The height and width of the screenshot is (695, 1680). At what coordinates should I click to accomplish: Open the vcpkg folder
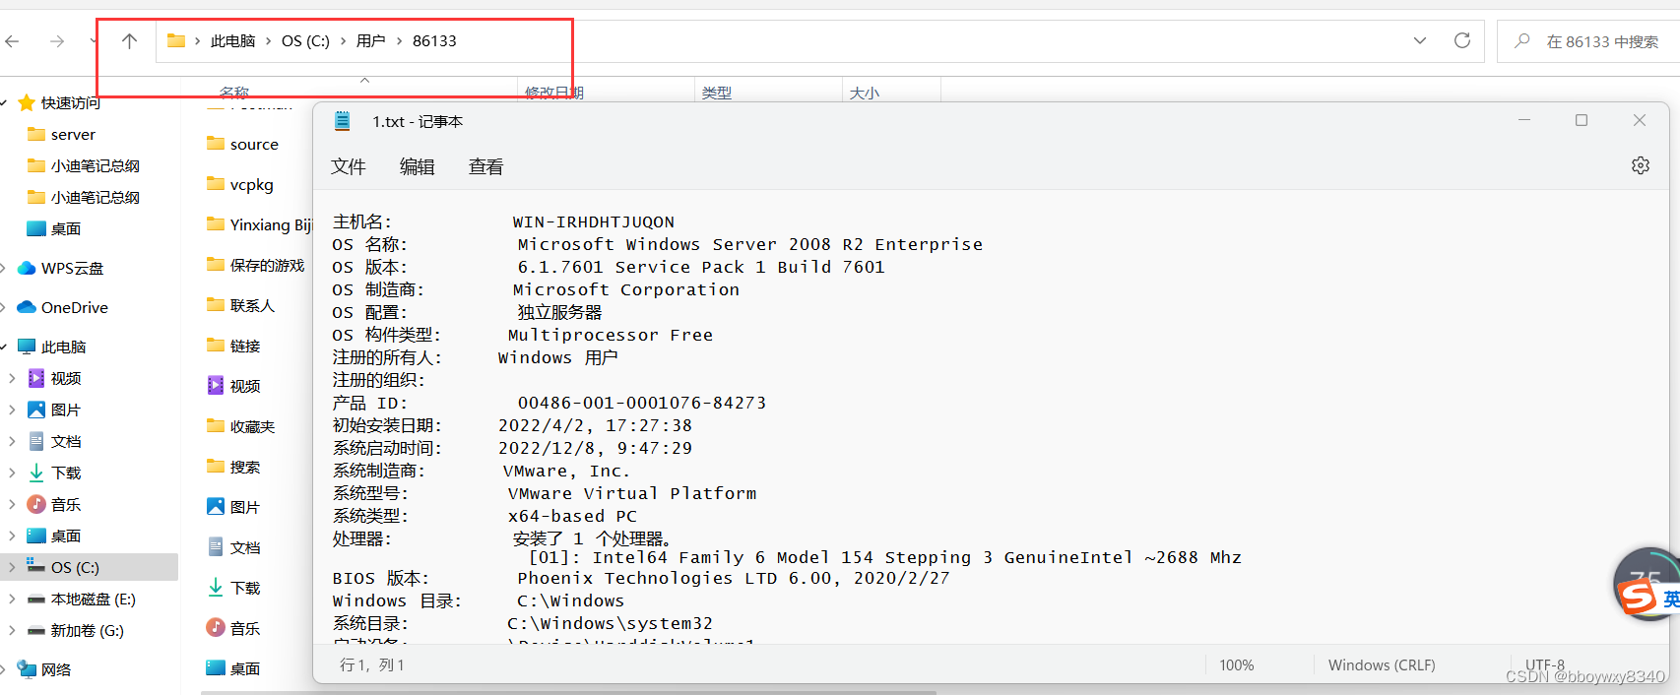pos(253,184)
